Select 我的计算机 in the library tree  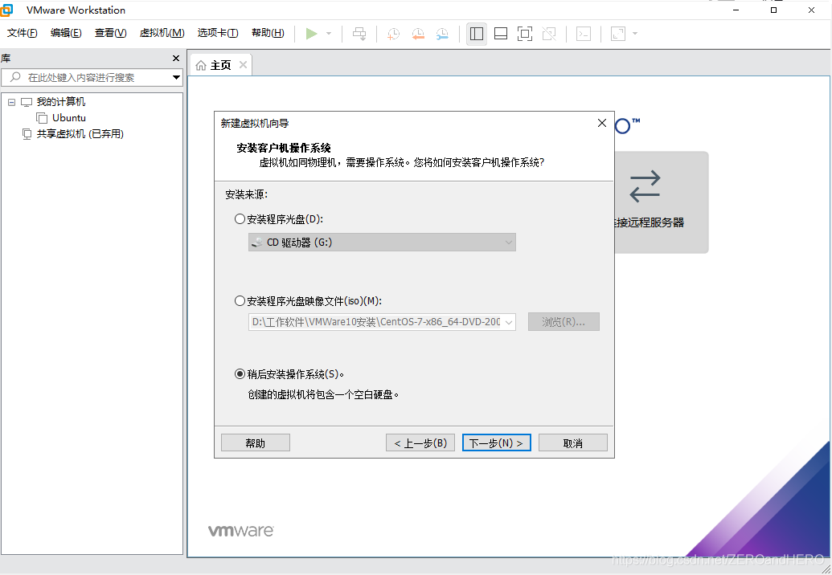[60, 102]
